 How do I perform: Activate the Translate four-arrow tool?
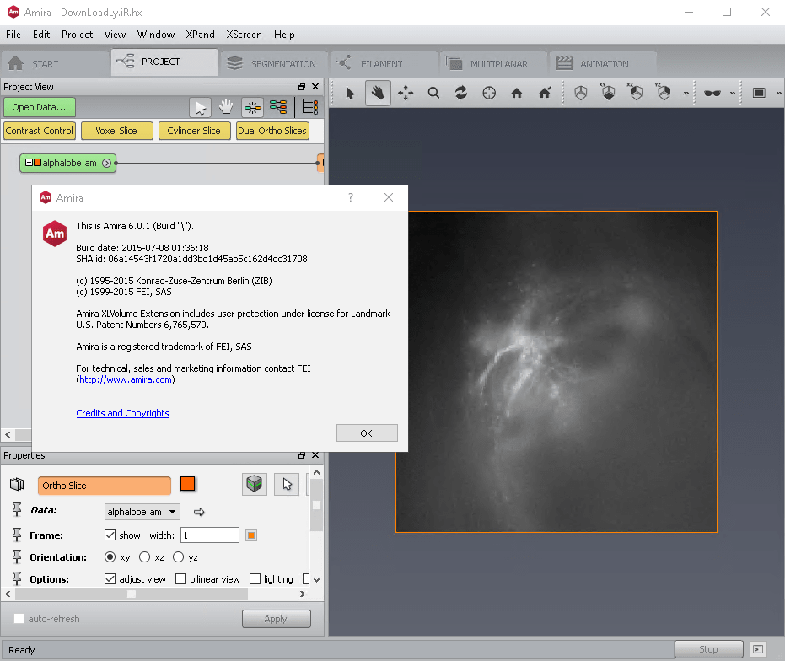click(x=406, y=93)
